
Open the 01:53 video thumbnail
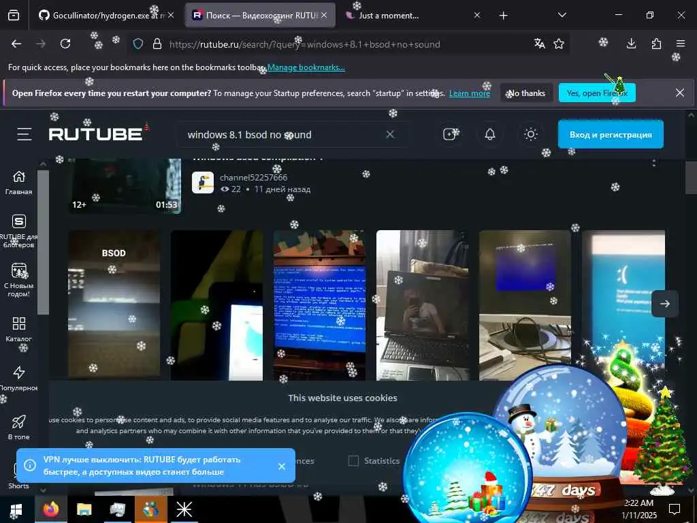pos(125,186)
